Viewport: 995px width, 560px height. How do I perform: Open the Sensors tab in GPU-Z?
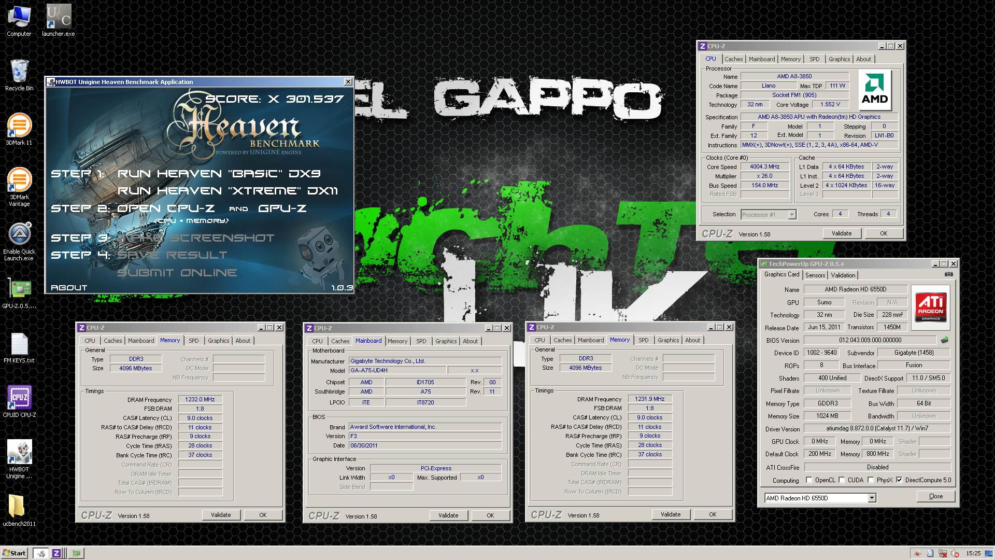click(x=815, y=275)
